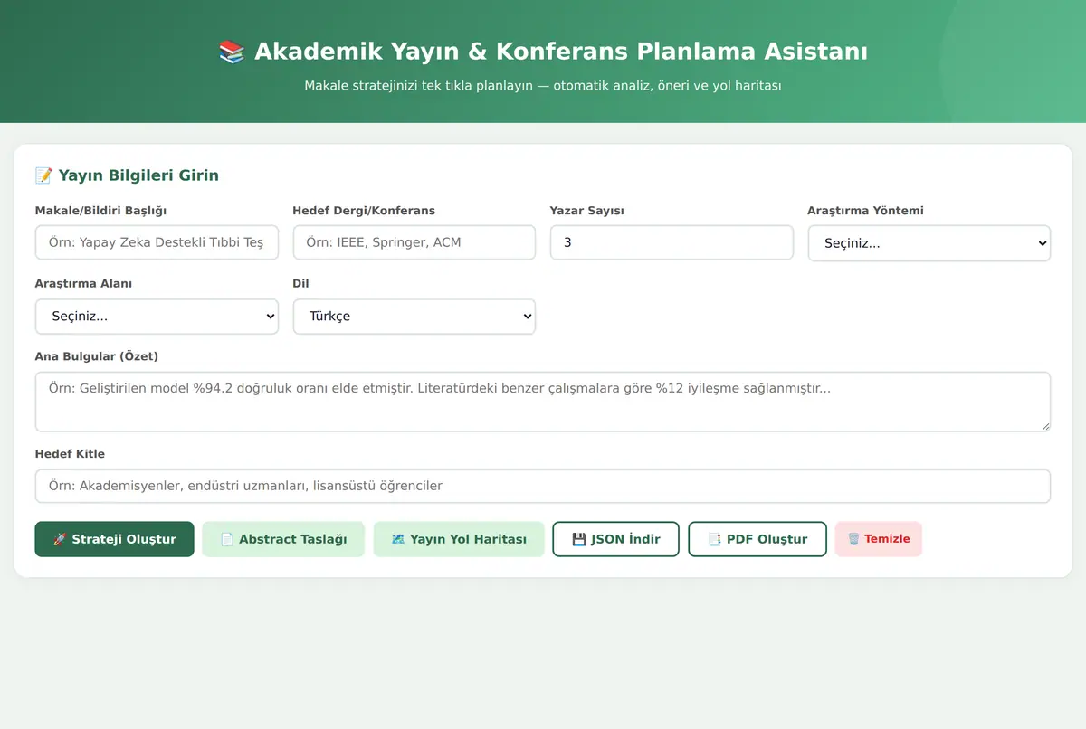This screenshot has height=729, width=1086.
Task: Open the Yayın Yol Haritası roadmap
Action: (459, 539)
